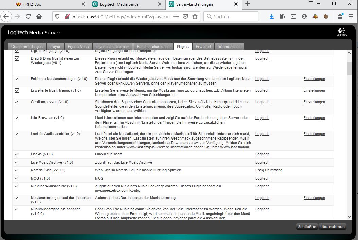
Task: Switch to Logitech Media Server browser tab
Action: tap(127, 4)
